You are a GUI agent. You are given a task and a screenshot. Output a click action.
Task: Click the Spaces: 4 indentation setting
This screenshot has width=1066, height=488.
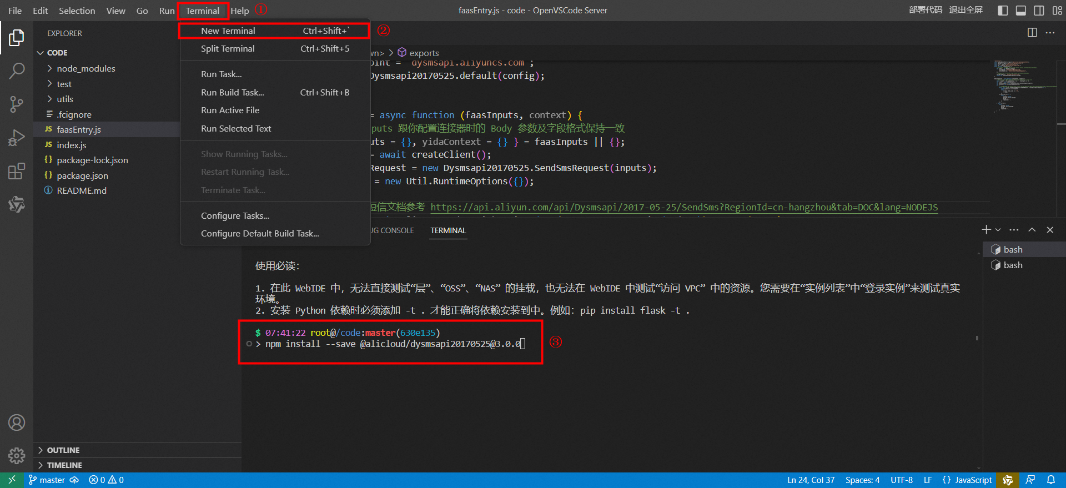[862, 480]
